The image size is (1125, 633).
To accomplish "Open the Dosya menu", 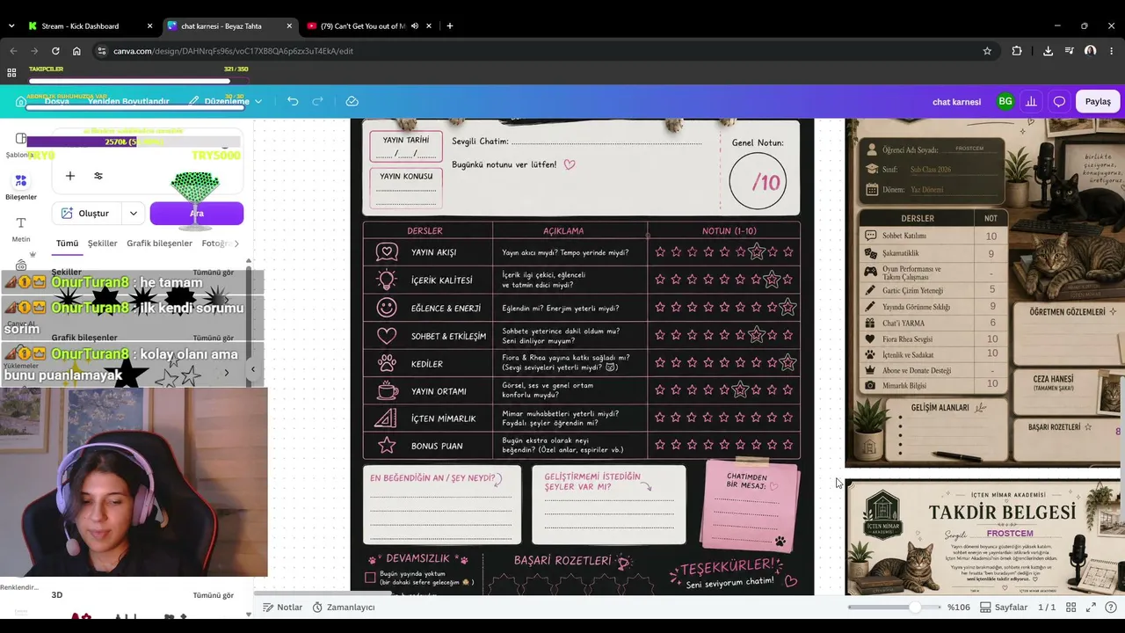I will point(56,101).
